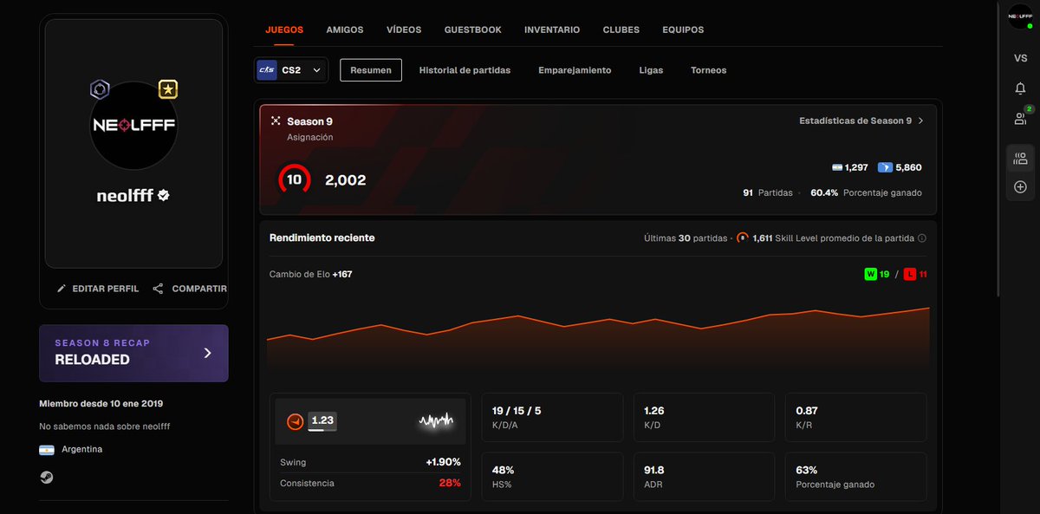Click the large NEOLFFF profile avatar
1040x514 pixels.
(x=133, y=126)
